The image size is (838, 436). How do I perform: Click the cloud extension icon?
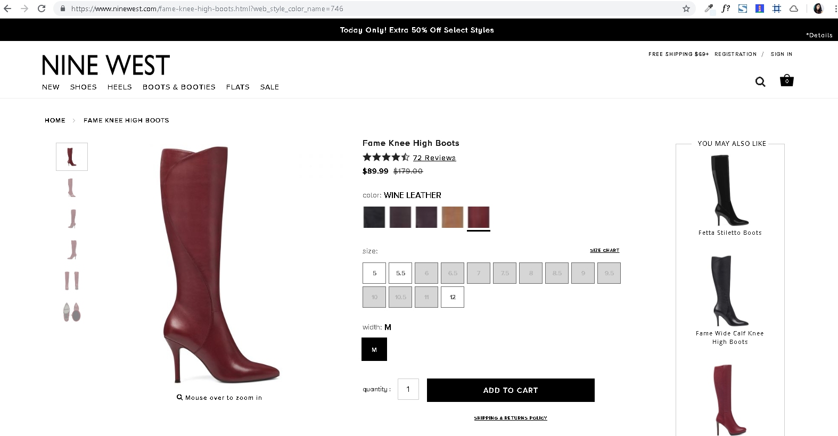tap(793, 9)
